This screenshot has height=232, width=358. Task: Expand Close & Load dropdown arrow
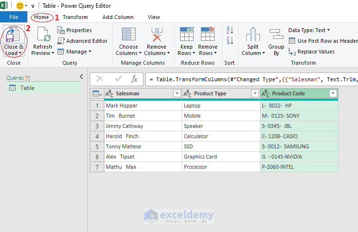point(20,53)
